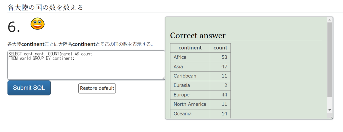Click the results scrollbar up arrow
The width and height of the screenshot is (343, 132).
(329, 20)
